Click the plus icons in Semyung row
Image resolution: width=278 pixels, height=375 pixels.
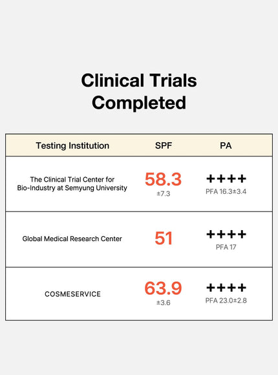click(226, 178)
